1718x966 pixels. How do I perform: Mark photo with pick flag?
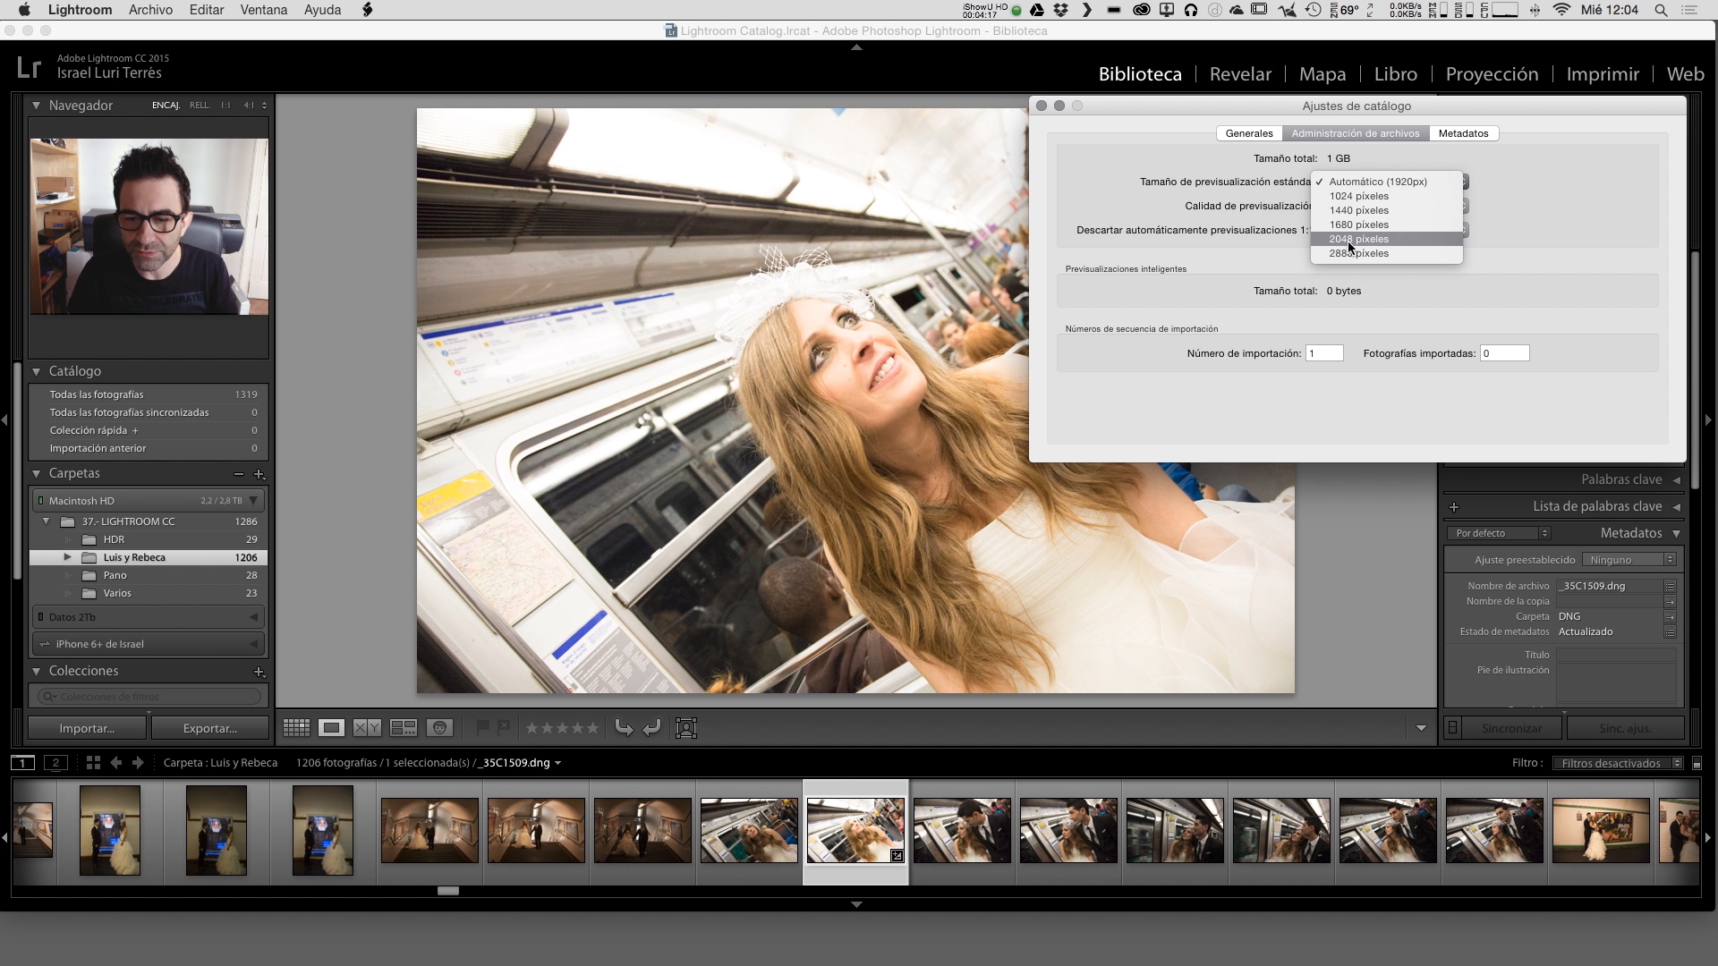tap(482, 727)
